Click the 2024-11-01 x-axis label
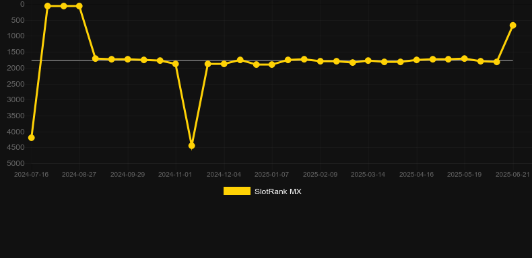532x258 pixels. click(175, 175)
